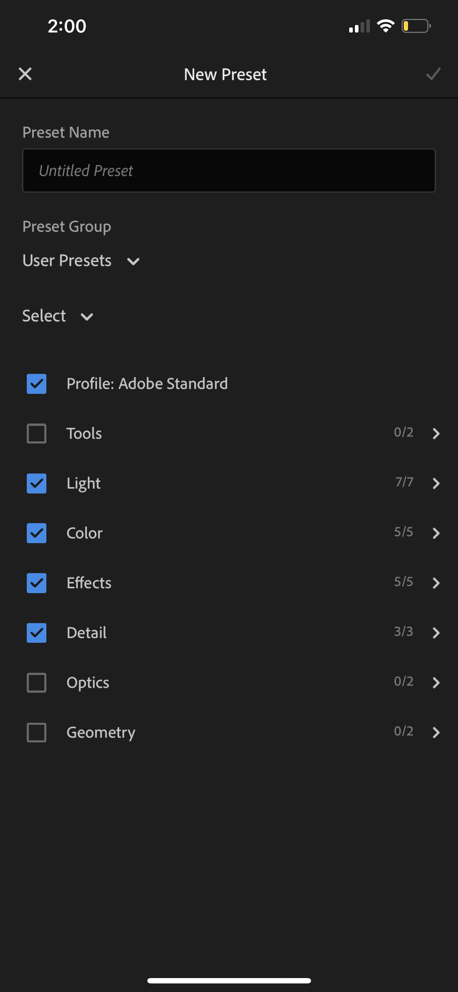Expand Light settings with the arrow
Image resolution: width=458 pixels, height=992 pixels.
click(436, 483)
